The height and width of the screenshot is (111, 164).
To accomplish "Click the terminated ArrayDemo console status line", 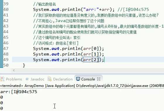I will coord(82,86).
